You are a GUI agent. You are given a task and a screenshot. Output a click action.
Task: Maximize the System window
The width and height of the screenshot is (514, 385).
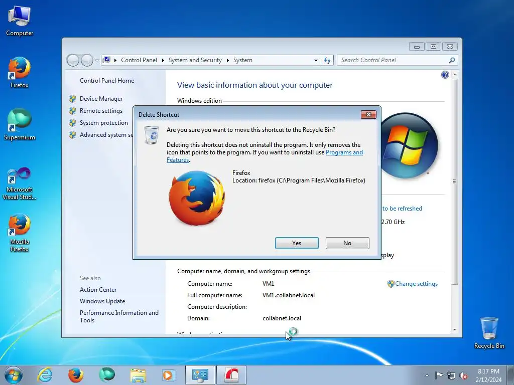[x=433, y=47]
